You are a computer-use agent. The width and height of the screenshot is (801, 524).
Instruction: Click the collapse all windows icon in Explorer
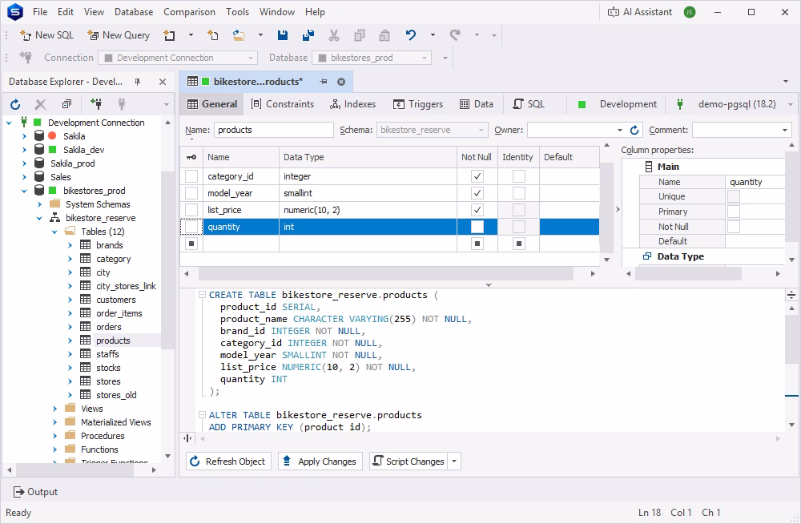tap(66, 104)
